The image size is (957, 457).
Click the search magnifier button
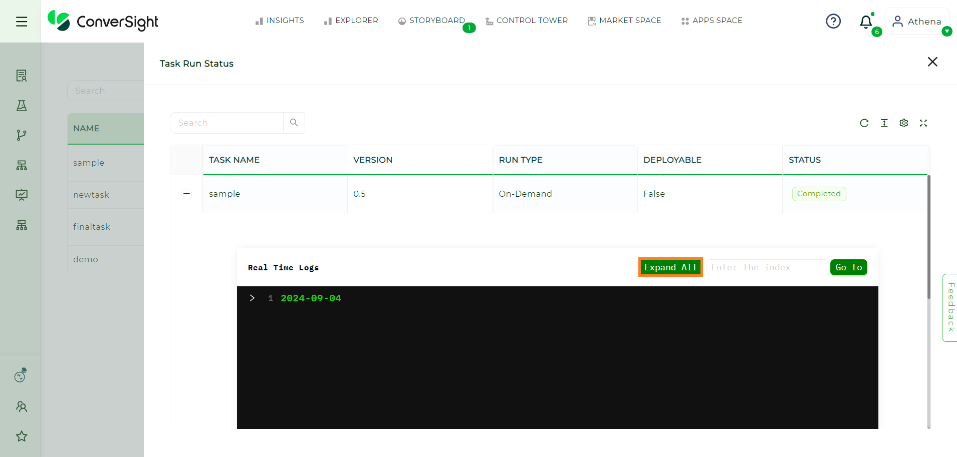(294, 123)
